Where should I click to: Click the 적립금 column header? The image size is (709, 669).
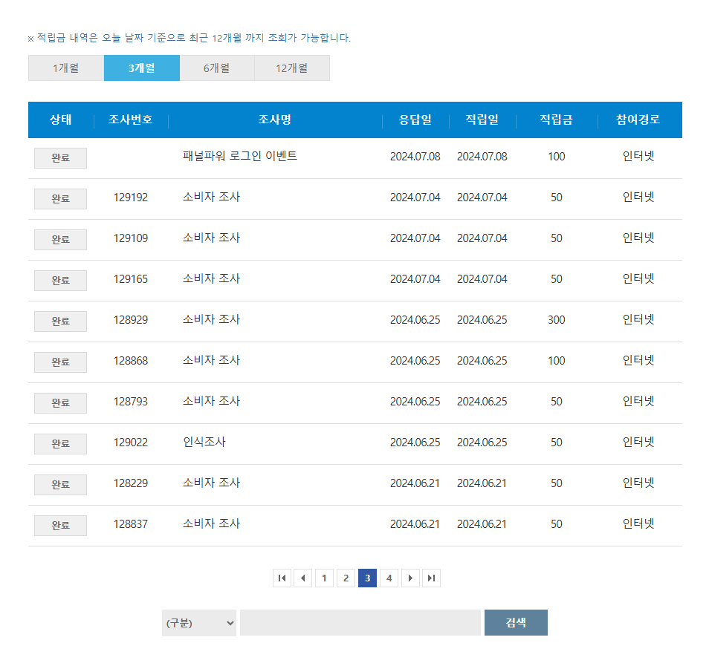pyautogui.click(x=556, y=120)
